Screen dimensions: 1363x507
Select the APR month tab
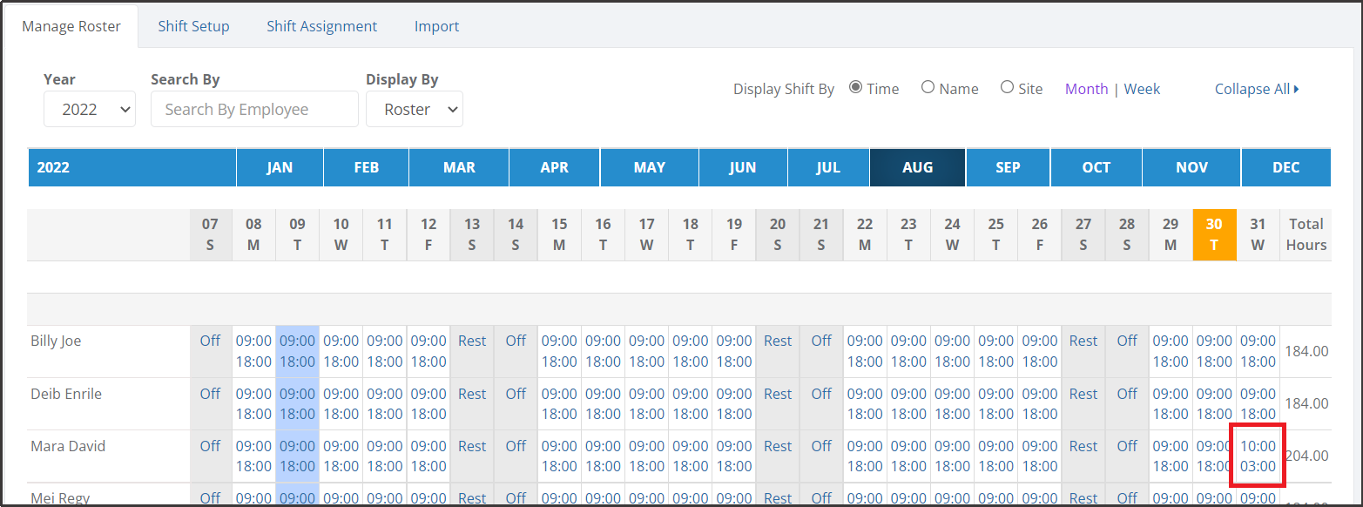[555, 167]
